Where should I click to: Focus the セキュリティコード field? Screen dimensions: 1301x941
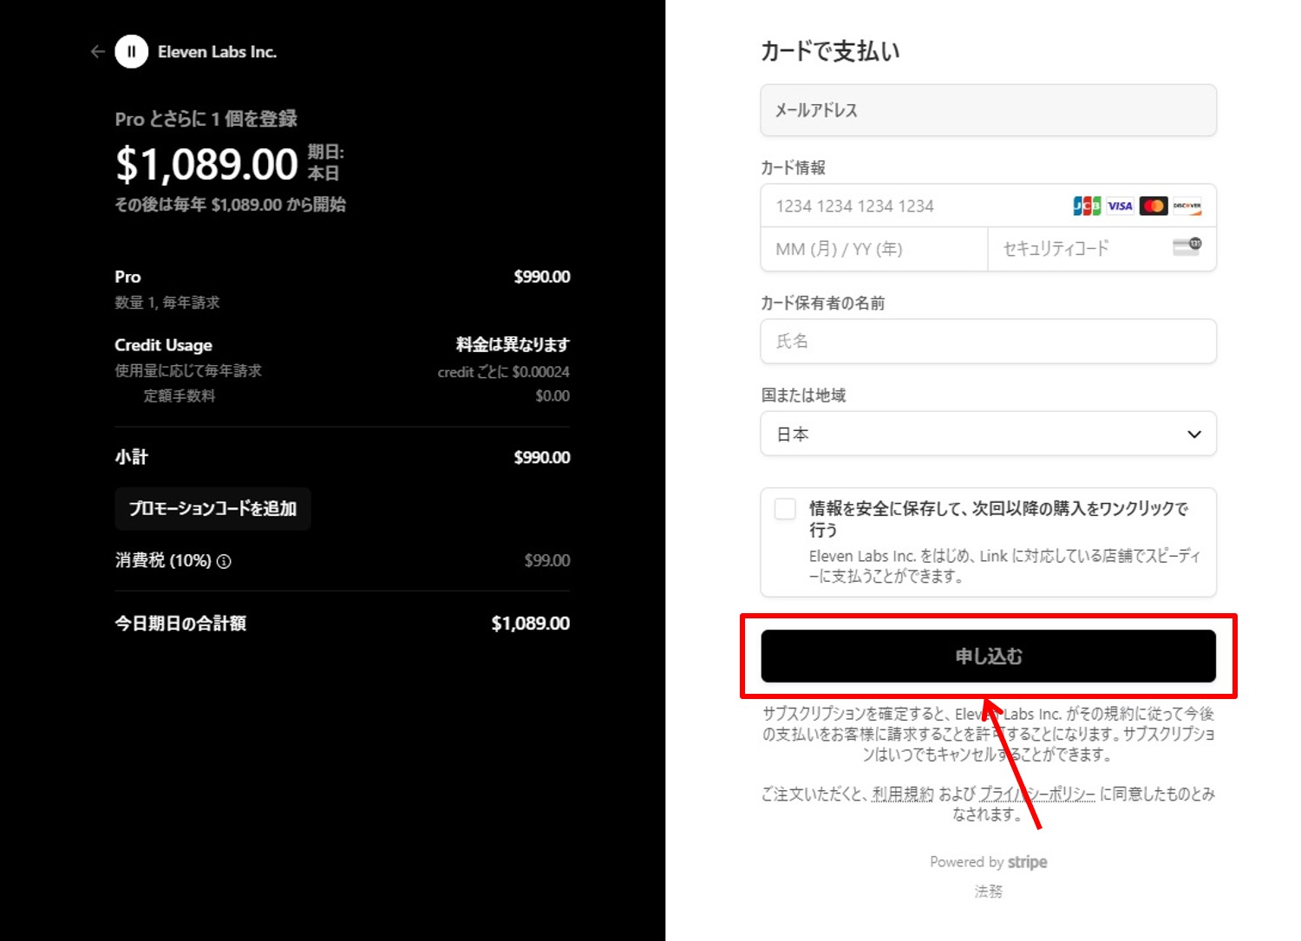[x=1102, y=249]
